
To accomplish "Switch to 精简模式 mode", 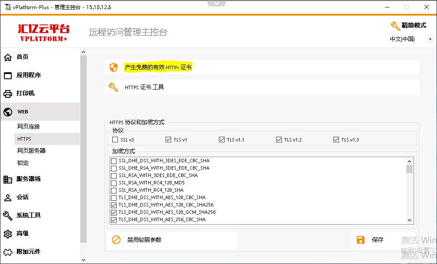I will click(x=408, y=26).
